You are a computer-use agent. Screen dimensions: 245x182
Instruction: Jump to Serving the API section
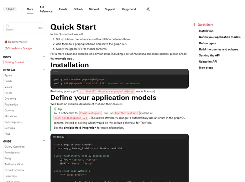(x=209, y=55)
